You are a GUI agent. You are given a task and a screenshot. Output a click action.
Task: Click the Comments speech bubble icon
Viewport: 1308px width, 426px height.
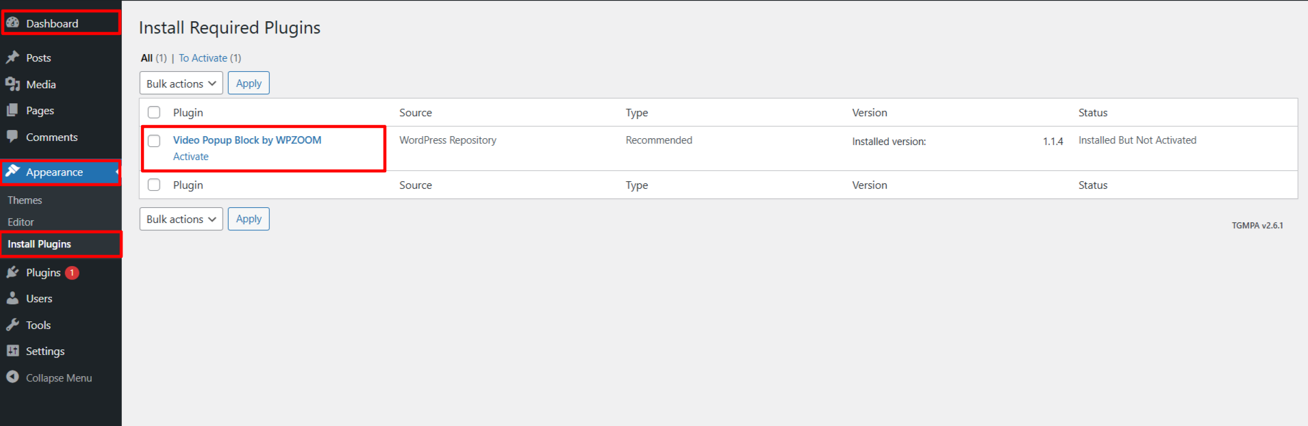click(x=12, y=137)
